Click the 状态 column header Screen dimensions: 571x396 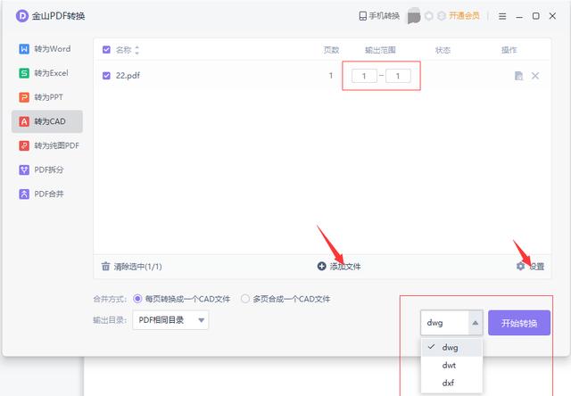(443, 50)
